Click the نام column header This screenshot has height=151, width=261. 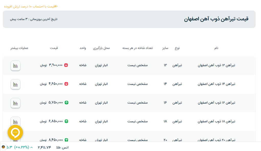point(216,48)
